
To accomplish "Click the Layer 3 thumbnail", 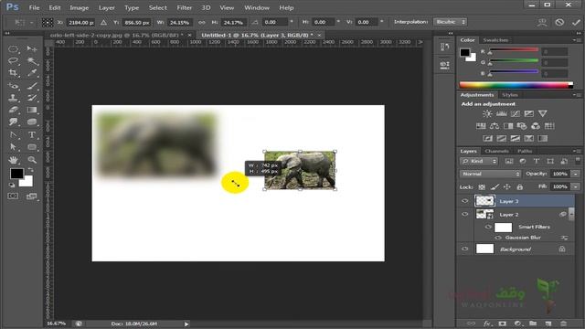I will 484,201.
